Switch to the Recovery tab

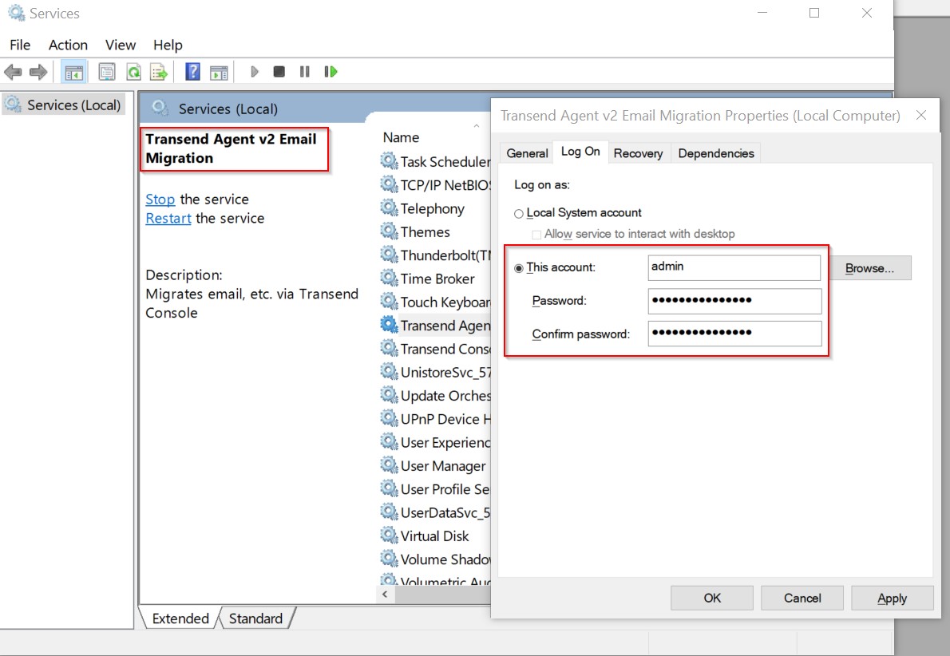[638, 153]
